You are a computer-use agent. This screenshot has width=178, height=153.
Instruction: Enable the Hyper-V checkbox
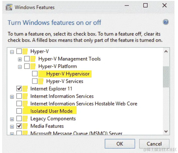[x=19, y=51]
